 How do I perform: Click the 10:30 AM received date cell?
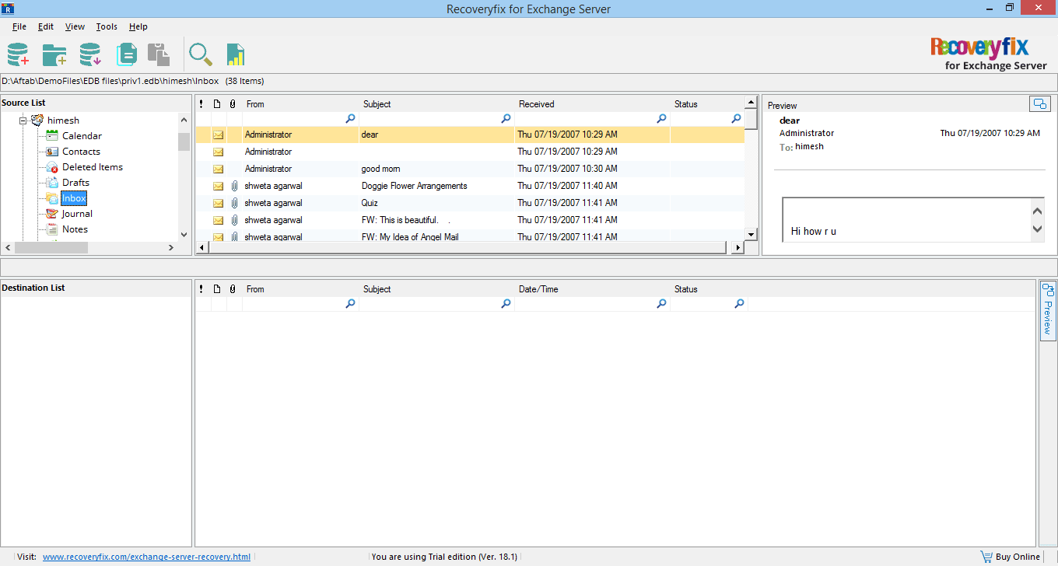coord(567,169)
